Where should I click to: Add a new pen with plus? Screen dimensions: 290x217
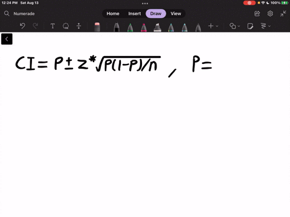click(x=211, y=26)
